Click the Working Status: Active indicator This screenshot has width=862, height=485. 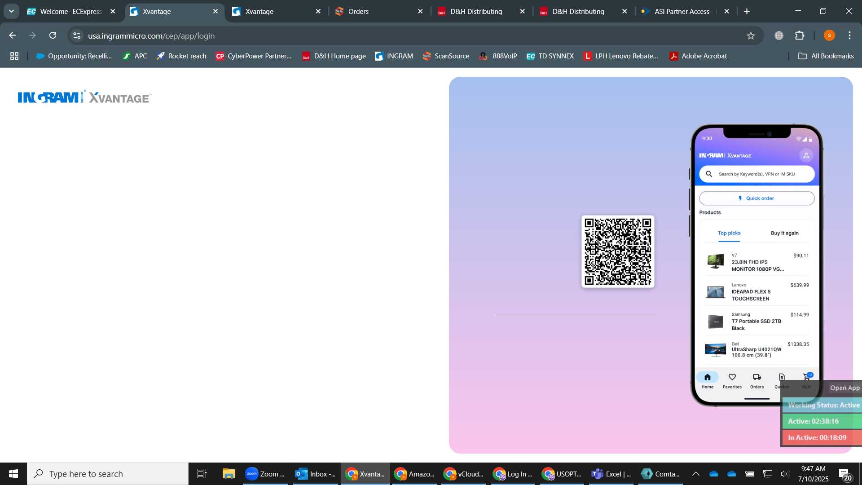point(823,405)
